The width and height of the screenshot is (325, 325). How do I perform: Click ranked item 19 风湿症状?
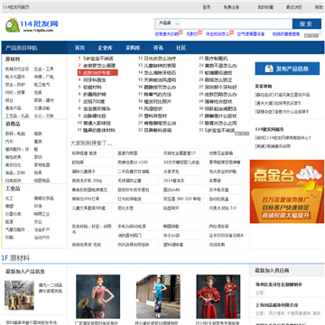click(x=153, y=108)
